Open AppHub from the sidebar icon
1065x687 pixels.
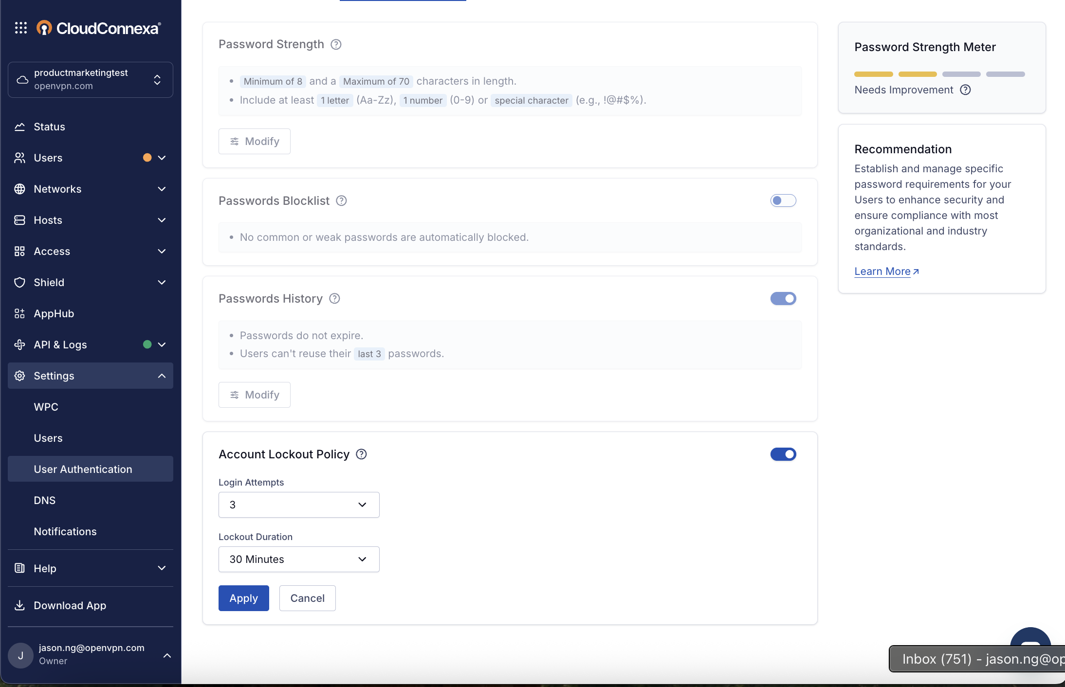tap(19, 313)
